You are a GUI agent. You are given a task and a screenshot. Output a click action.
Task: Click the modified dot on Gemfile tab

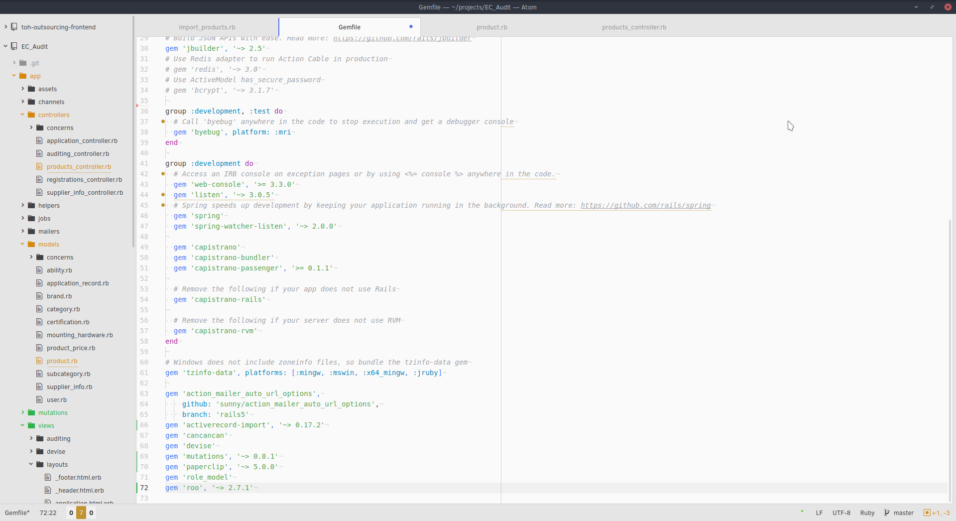[x=411, y=26]
